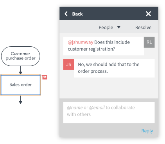
Task: Click the RL user avatar
Action: pos(149,42)
